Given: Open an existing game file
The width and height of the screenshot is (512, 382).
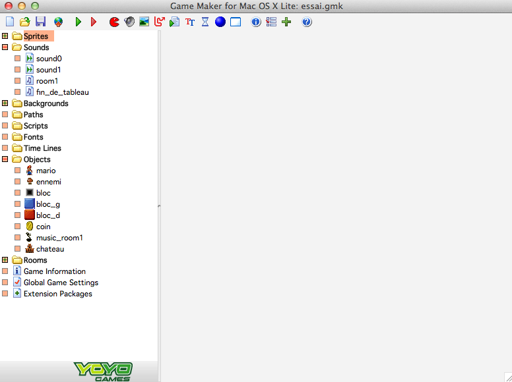Looking at the screenshot, I should (x=25, y=22).
